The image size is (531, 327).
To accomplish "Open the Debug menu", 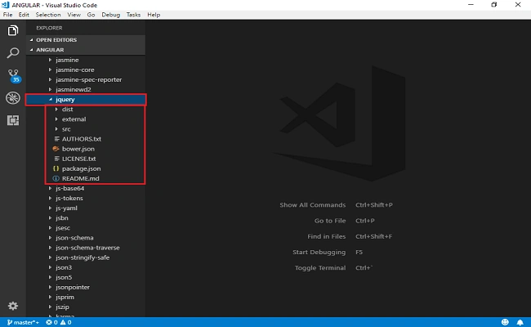I will tap(111, 15).
